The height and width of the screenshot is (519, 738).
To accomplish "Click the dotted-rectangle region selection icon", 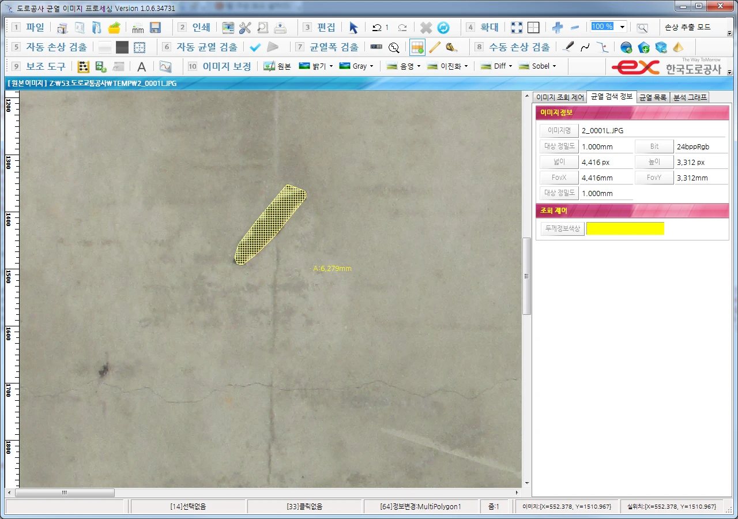I will click(x=140, y=47).
